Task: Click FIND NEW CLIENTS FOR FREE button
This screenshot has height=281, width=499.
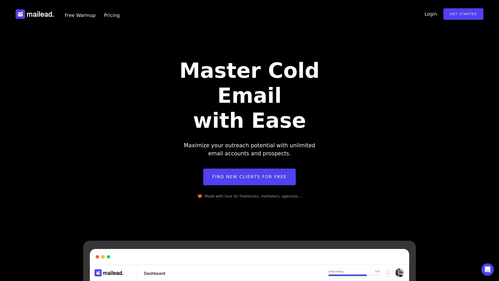Action: point(249,177)
